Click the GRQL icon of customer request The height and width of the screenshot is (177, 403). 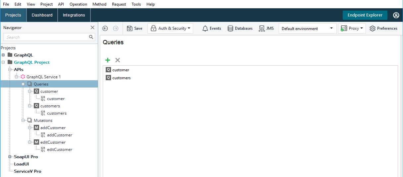(43, 99)
